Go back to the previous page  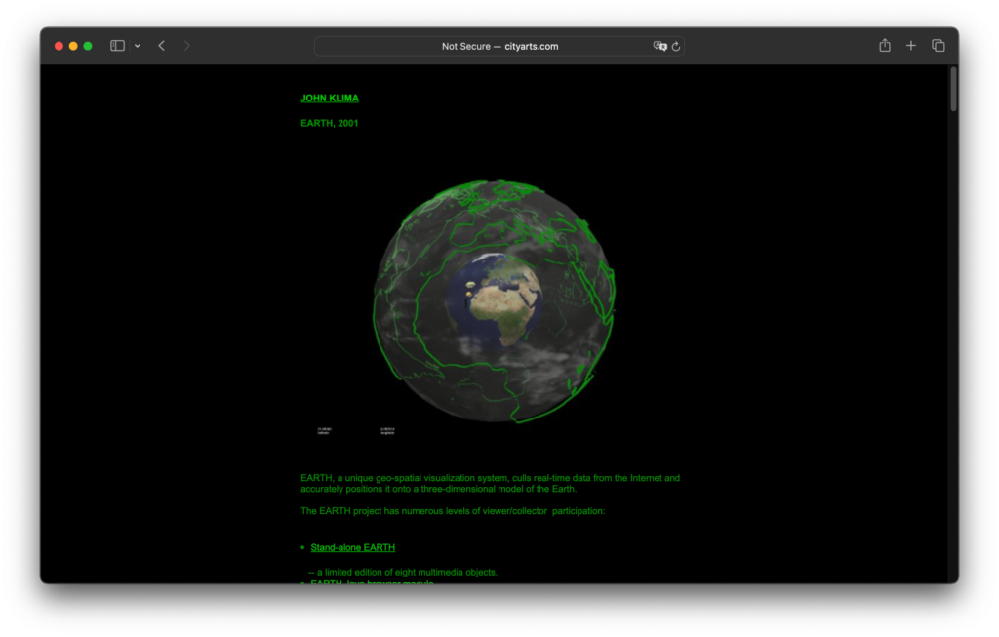[162, 46]
